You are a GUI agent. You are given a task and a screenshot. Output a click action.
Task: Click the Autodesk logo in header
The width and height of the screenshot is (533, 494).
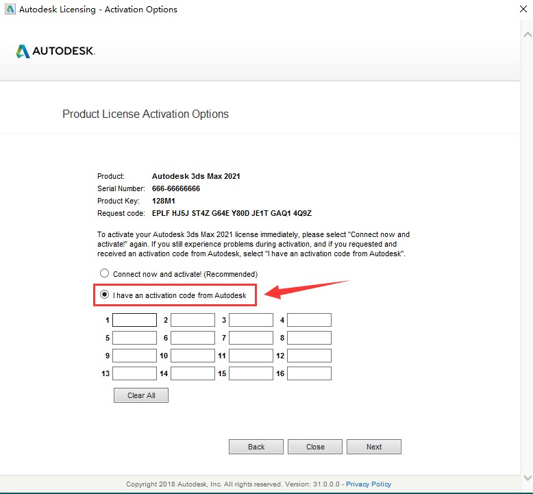pyautogui.click(x=55, y=51)
